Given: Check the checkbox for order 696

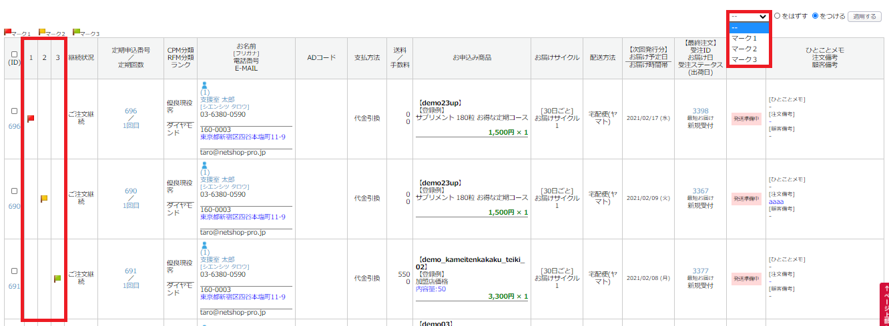Looking at the screenshot, I should pyautogui.click(x=14, y=111).
